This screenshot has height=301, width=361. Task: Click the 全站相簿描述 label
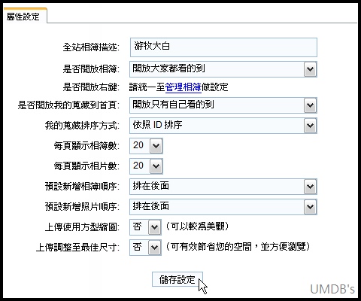point(91,47)
